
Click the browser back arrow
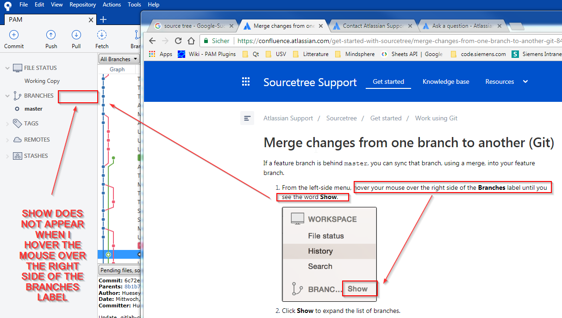click(152, 41)
